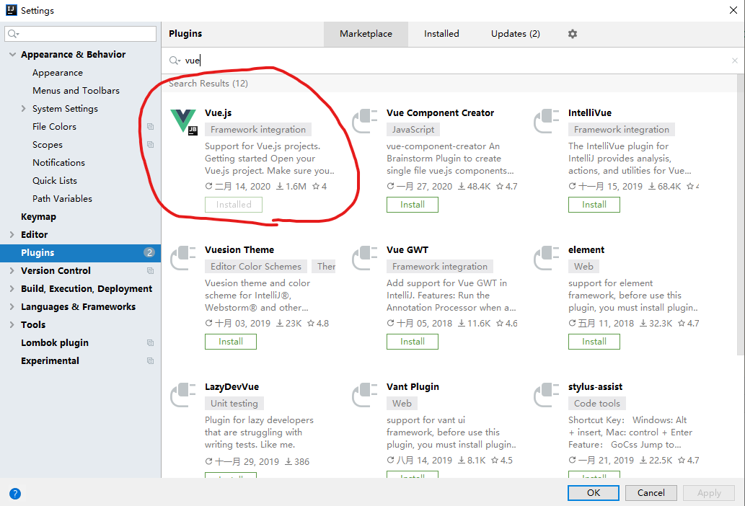Expand the Languages & Frameworks section
Viewport: 745px width, 506px height.
[x=12, y=306]
